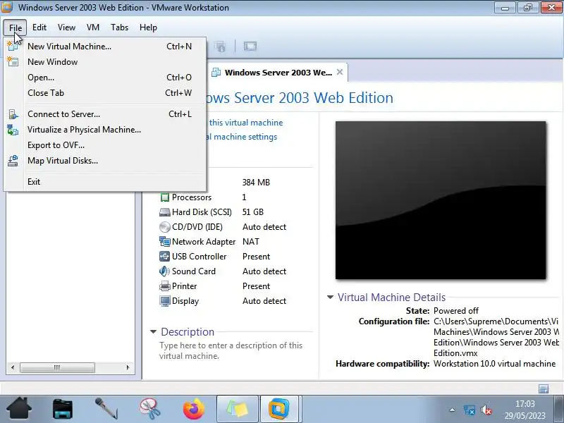The height and width of the screenshot is (423, 564).
Task: Choose Connect to Server... entry
Action: coord(104,114)
